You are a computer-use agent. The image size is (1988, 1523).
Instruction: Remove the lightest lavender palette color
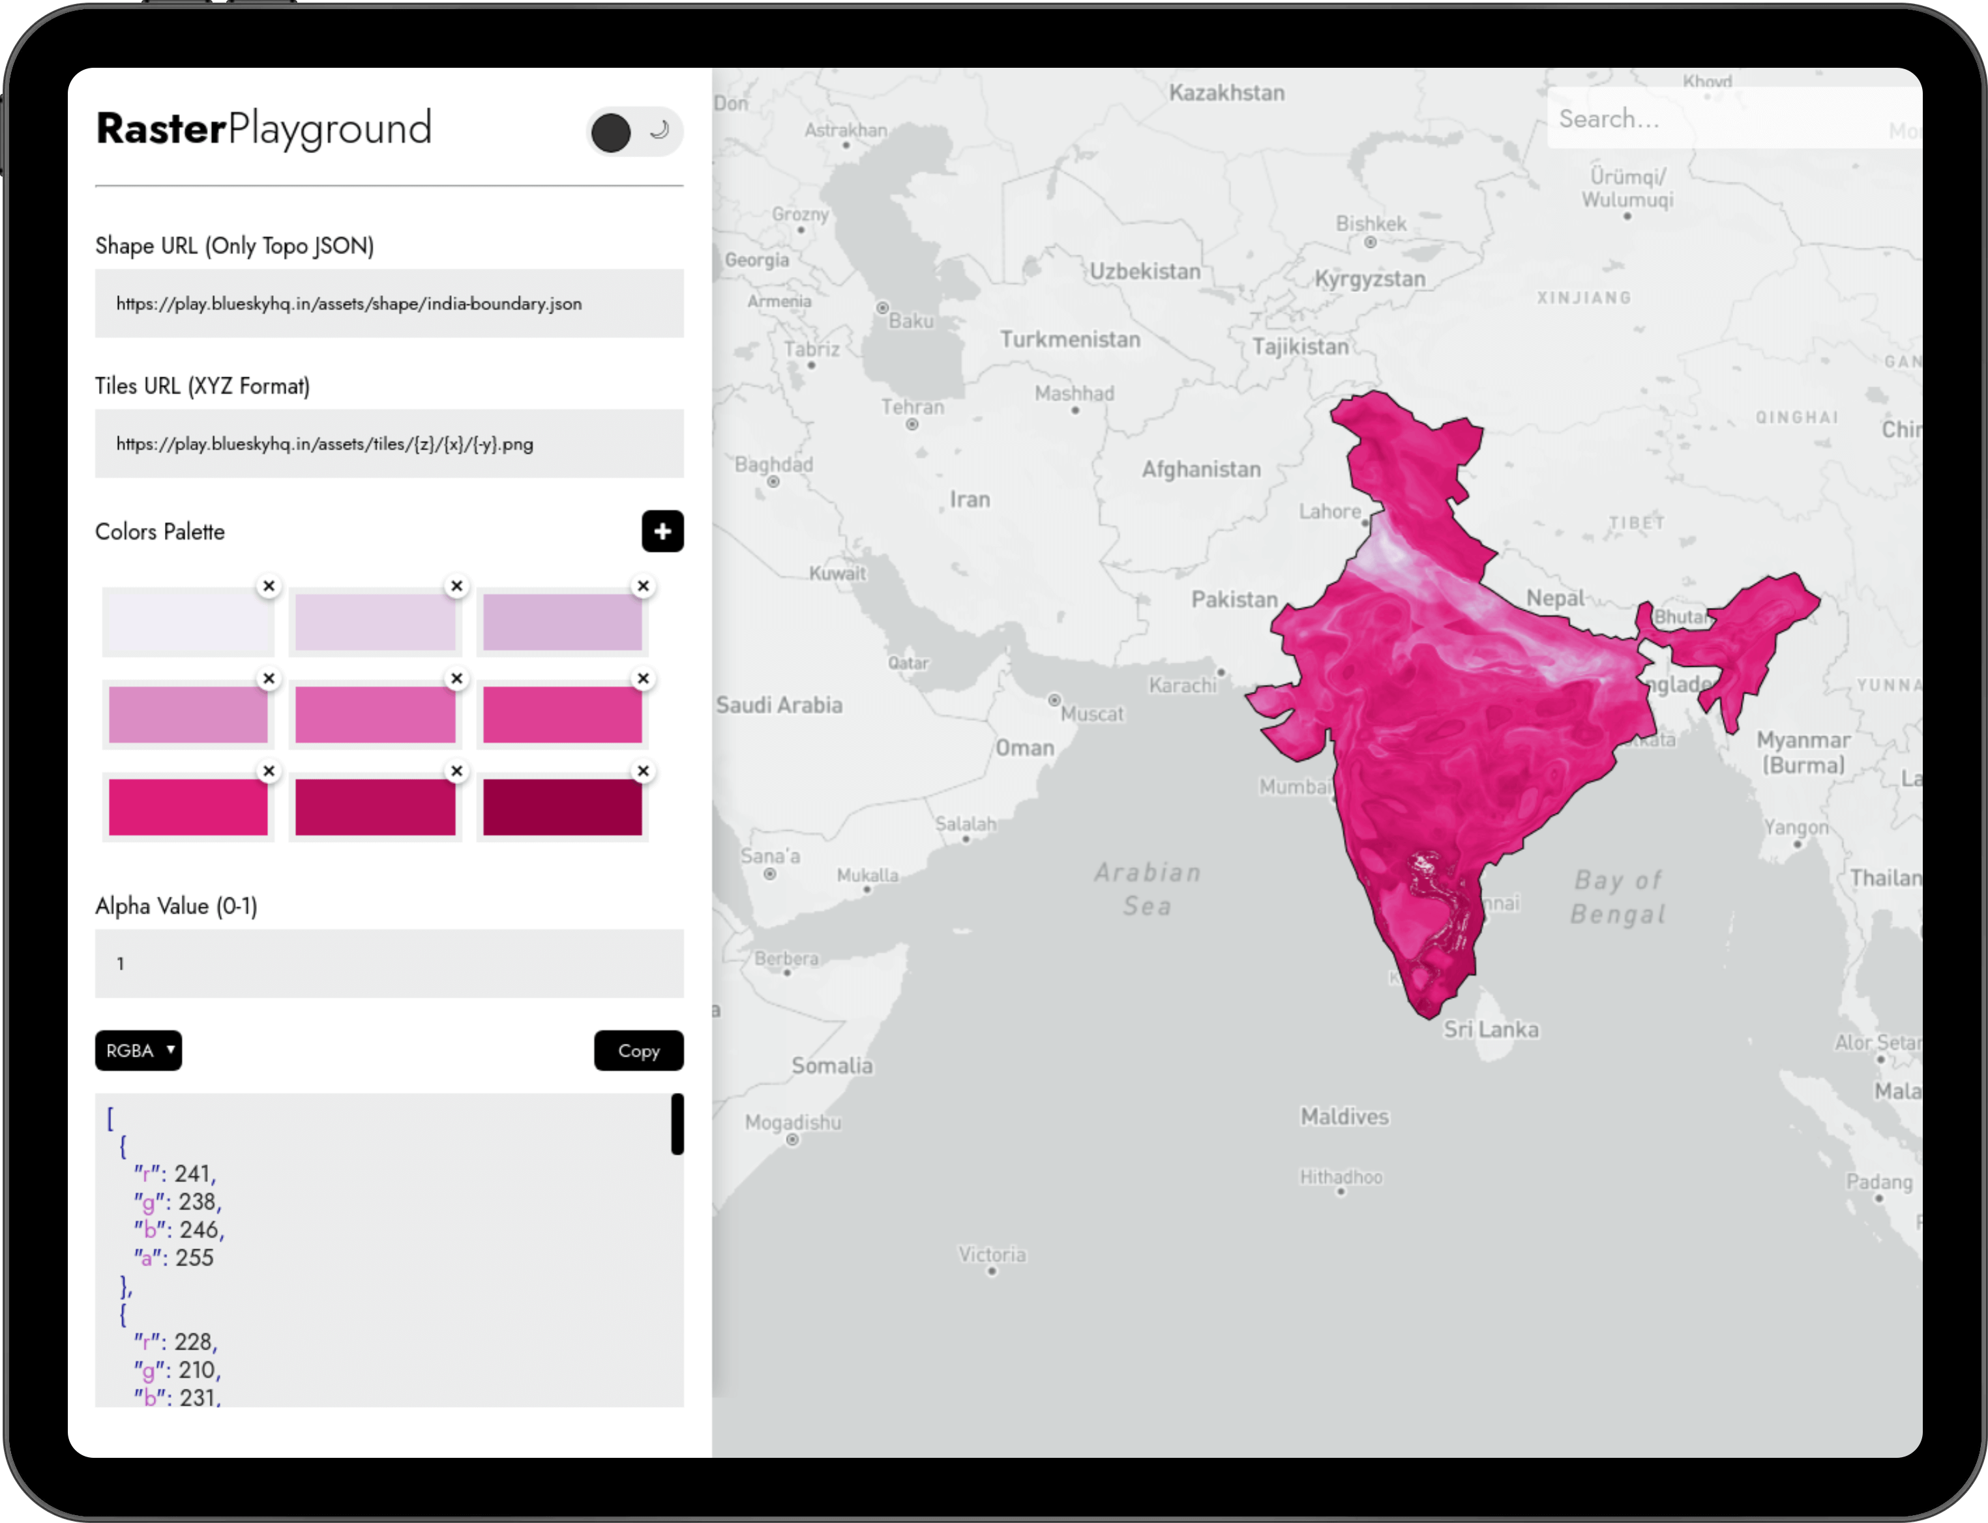point(269,587)
